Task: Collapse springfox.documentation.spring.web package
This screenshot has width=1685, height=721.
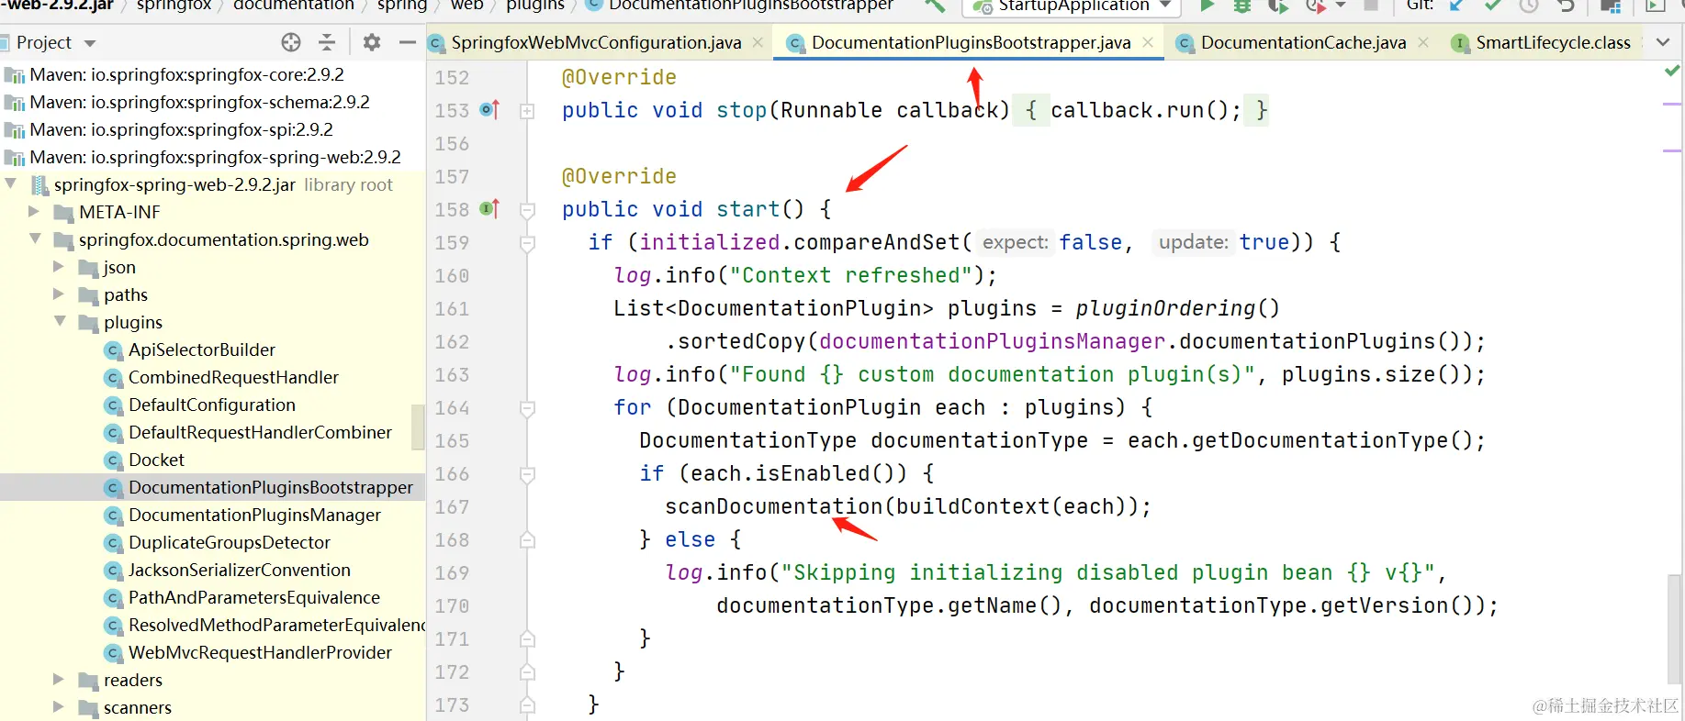Action: tap(35, 238)
